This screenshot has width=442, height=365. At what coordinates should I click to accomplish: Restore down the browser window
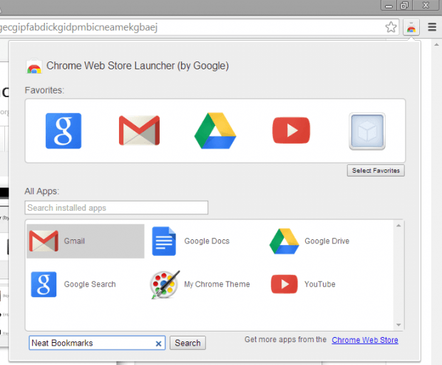tap(404, 6)
